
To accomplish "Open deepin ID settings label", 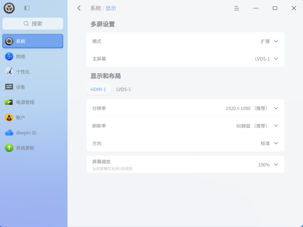I will click(x=26, y=133).
